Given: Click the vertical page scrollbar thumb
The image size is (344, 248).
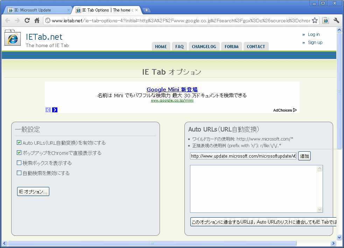Looking at the screenshot, I should tap(339, 91).
